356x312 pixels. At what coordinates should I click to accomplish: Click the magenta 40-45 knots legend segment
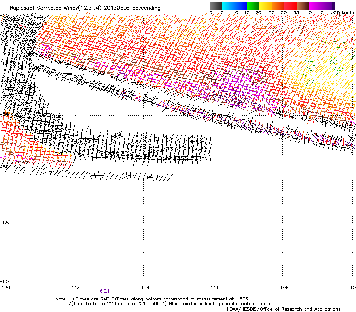316,6
